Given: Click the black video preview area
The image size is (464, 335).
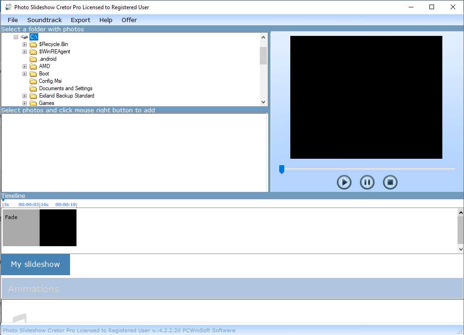Looking at the screenshot, I should pyautogui.click(x=366, y=98).
